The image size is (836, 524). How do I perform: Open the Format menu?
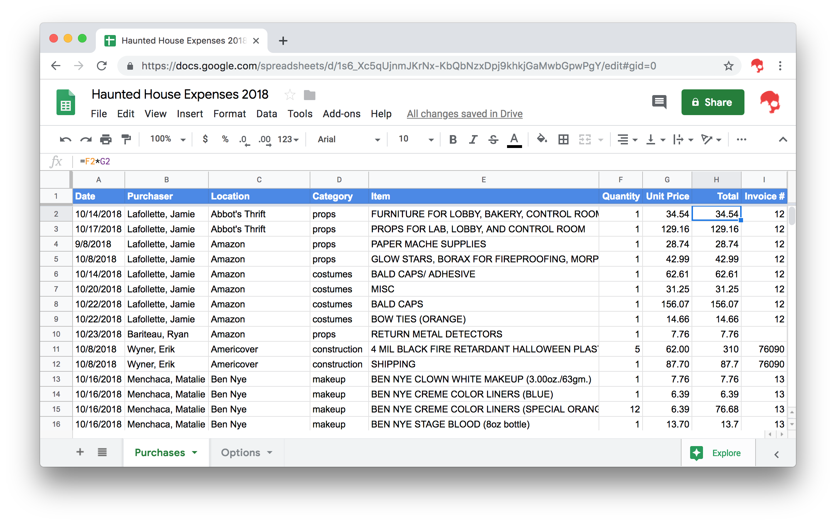[230, 114]
